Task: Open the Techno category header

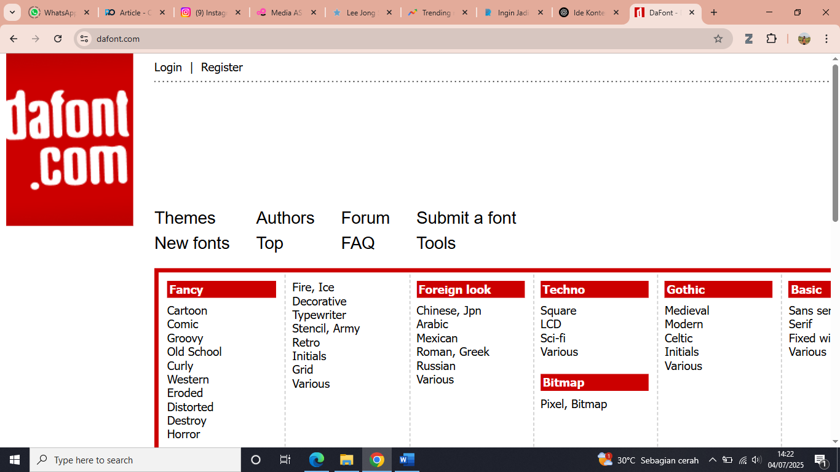Action: pyautogui.click(x=595, y=289)
